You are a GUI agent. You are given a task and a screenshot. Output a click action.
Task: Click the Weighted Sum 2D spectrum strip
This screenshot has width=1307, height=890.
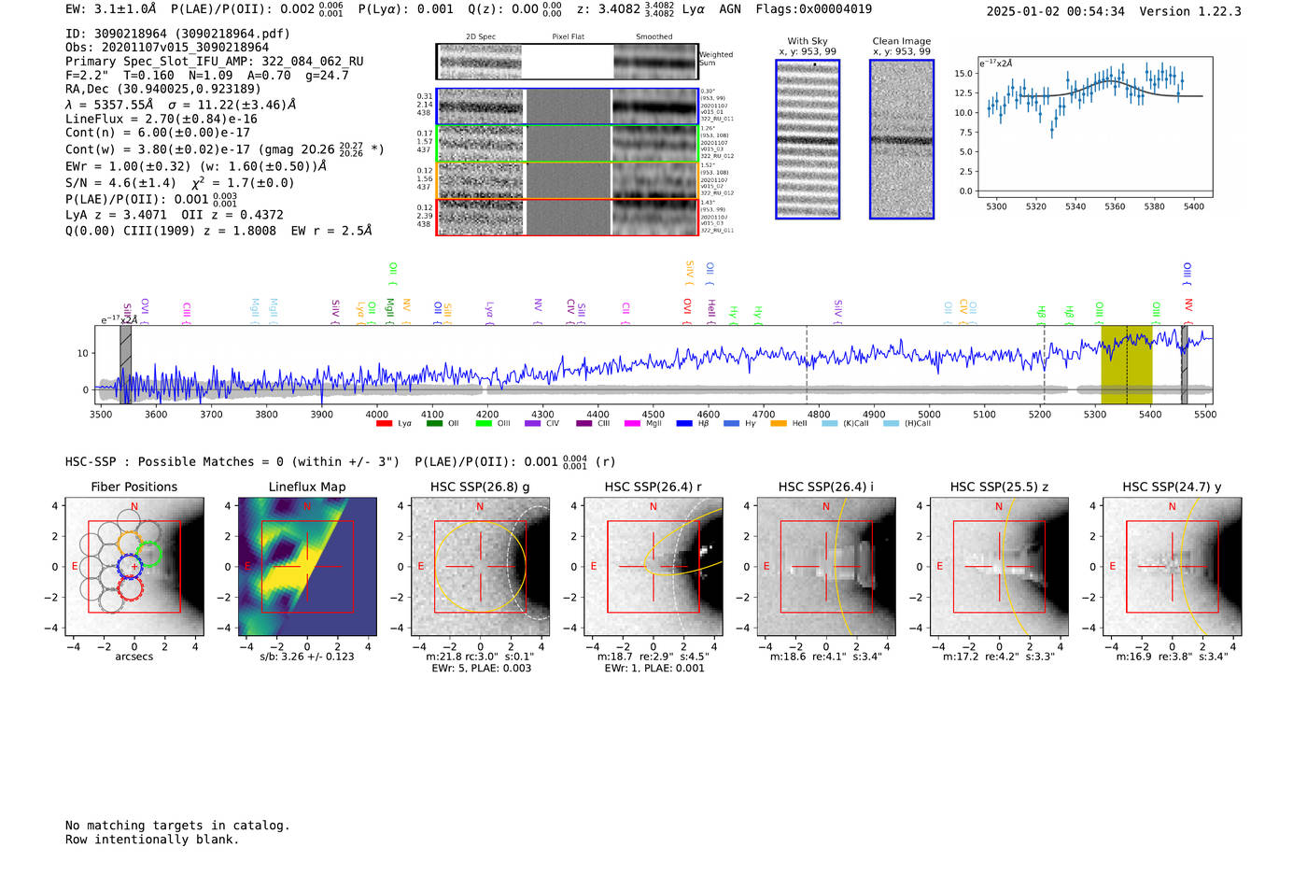[567, 62]
